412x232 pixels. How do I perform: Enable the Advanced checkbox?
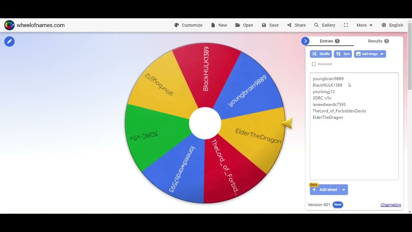tap(314, 64)
